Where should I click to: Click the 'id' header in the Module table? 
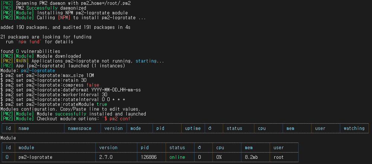point(8,147)
